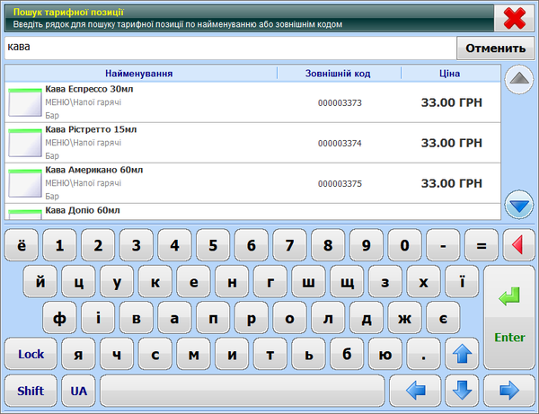Choose Кава Американо 60мл from results
539x414 pixels.
coord(252,183)
